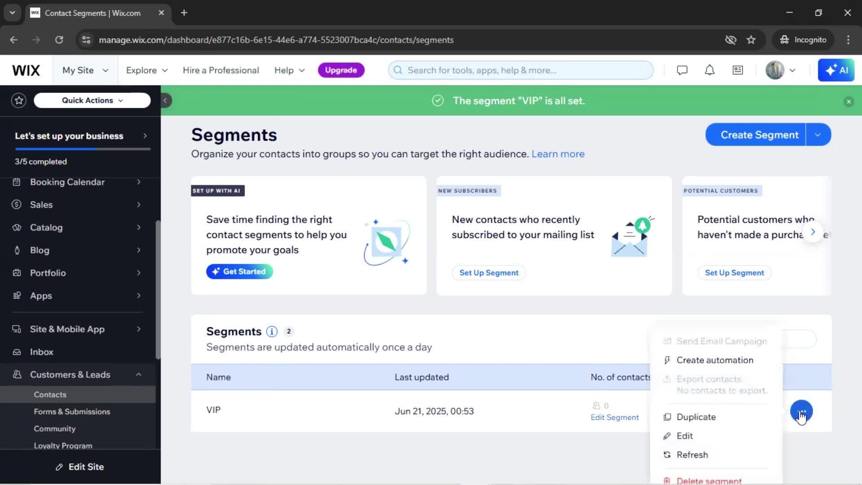The width and height of the screenshot is (862, 485).
Task: Click the address bar URL
Action: 276,40
